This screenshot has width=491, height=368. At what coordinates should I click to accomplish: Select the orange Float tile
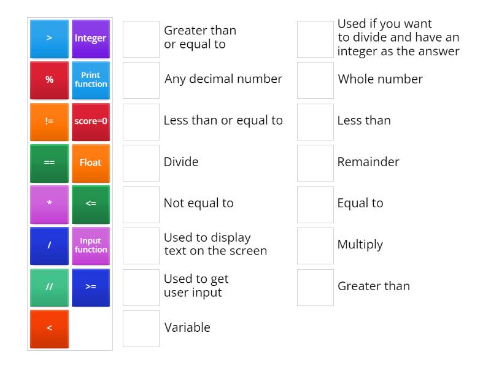click(x=91, y=163)
